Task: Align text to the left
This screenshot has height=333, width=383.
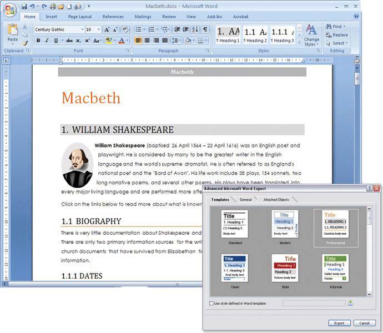Action: pyautogui.click(x=138, y=41)
